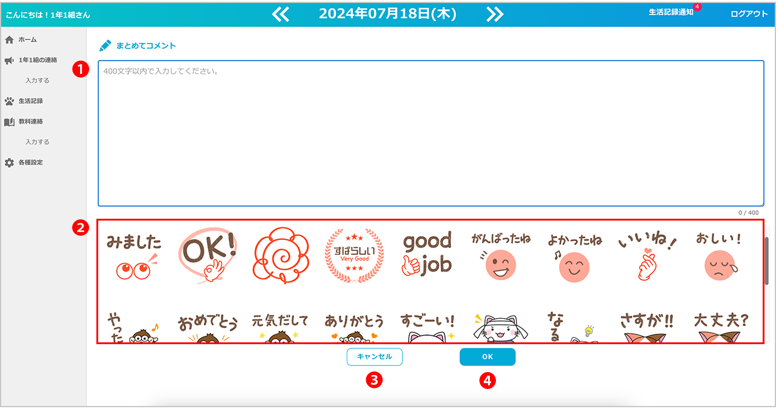776x409 pixels.
Task: Advance to next date with right double arrow
Action: coord(495,14)
